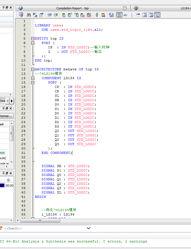Open Find with the binoculars icon
Viewport: 191px width, 249px height.
(29, 15)
